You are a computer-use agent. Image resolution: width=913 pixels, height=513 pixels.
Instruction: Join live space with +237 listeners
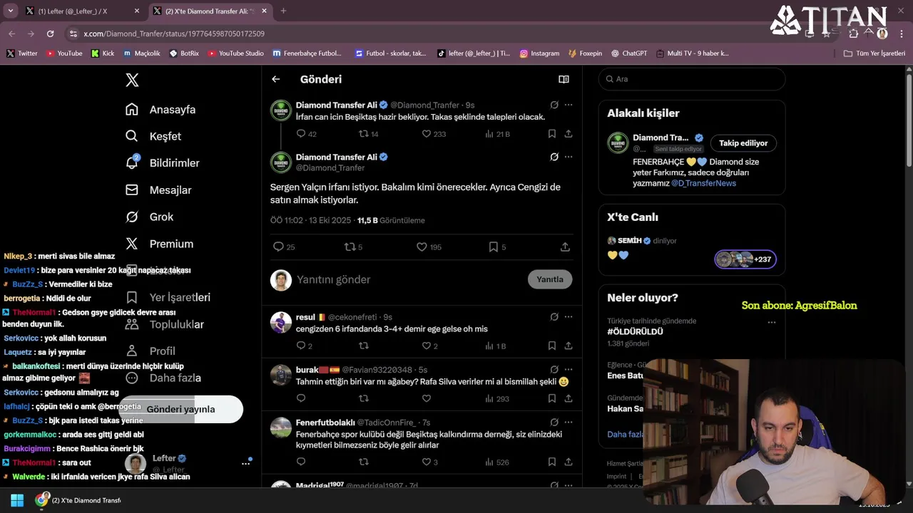coord(745,259)
